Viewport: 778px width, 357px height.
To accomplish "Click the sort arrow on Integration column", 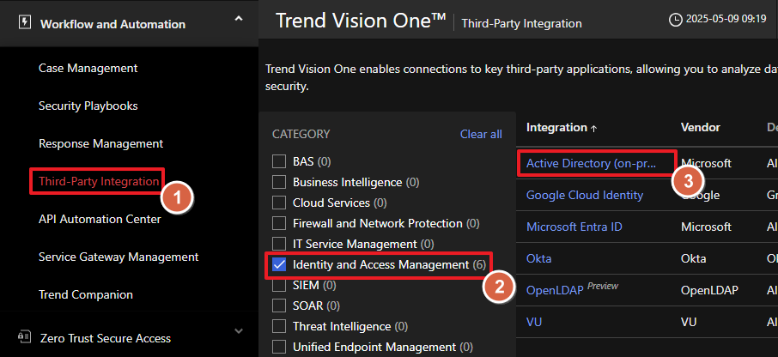I will click(593, 128).
